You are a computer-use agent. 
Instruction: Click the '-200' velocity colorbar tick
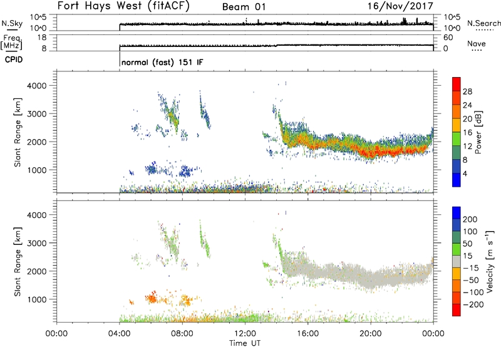click(473, 304)
